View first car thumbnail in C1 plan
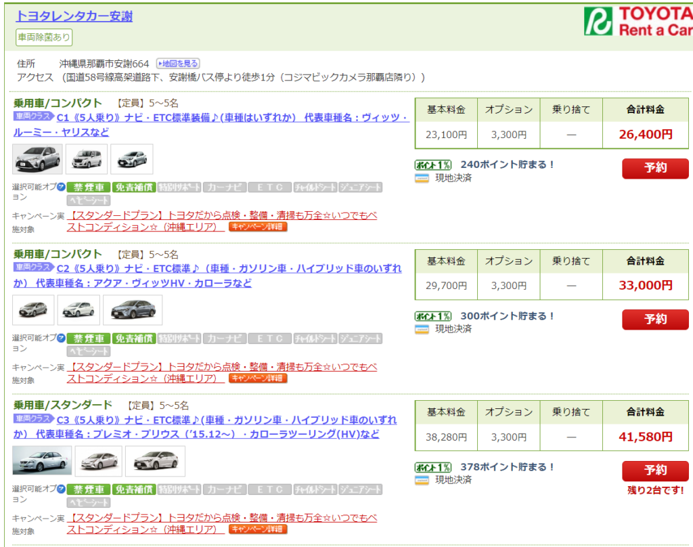 (38, 158)
